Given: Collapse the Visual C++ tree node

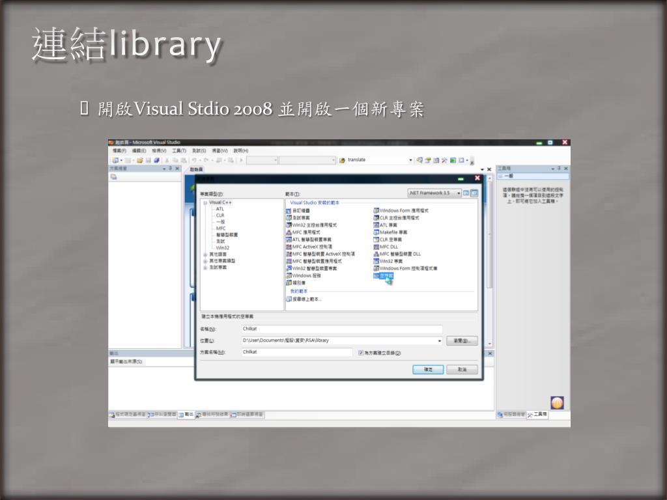Looking at the screenshot, I should (x=205, y=203).
